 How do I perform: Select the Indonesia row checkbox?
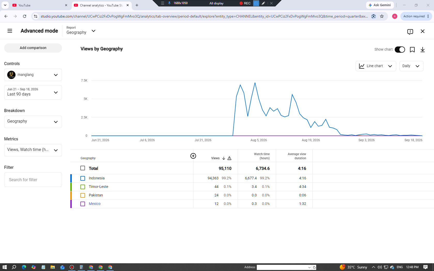tap(83, 178)
